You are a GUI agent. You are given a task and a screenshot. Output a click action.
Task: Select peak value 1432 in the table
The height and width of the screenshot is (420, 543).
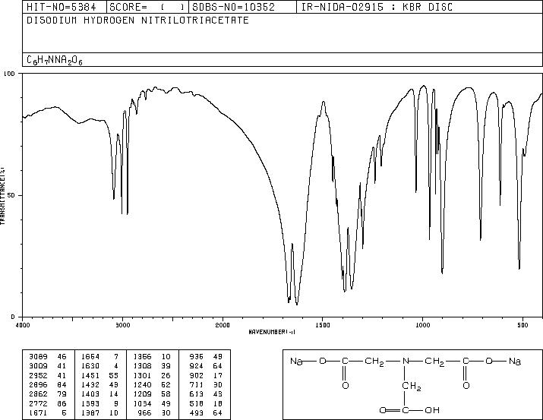pos(90,384)
